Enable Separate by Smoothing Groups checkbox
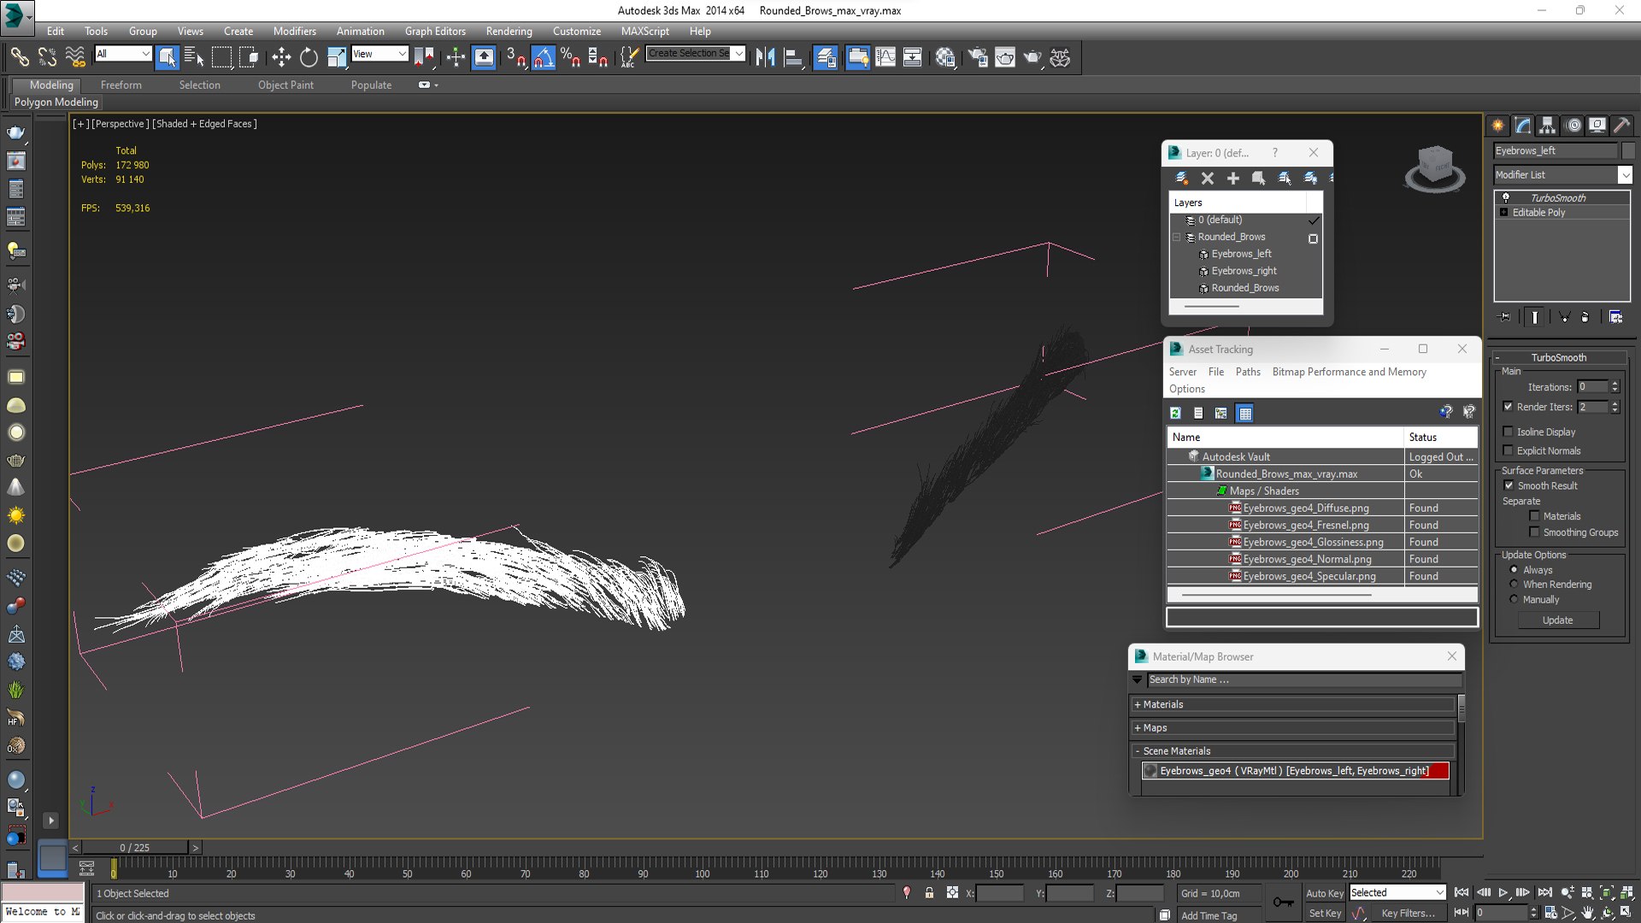Viewport: 1641px width, 923px height. click(x=1534, y=532)
